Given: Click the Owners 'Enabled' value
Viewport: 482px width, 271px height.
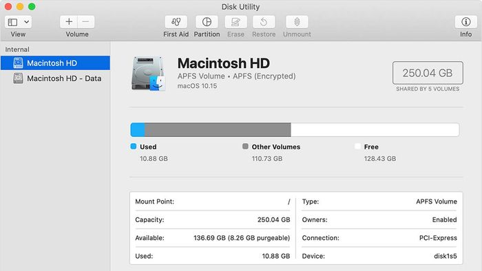Looking at the screenshot, I should pyautogui.click(x=445, y=219).
